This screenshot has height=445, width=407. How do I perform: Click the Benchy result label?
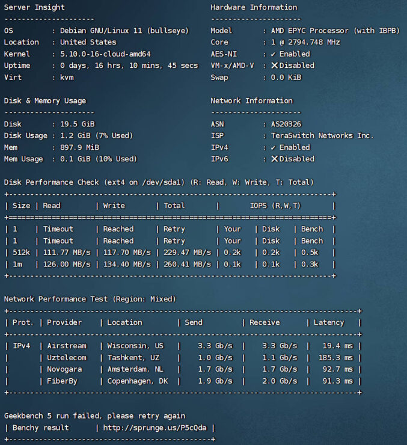[40, 428]
